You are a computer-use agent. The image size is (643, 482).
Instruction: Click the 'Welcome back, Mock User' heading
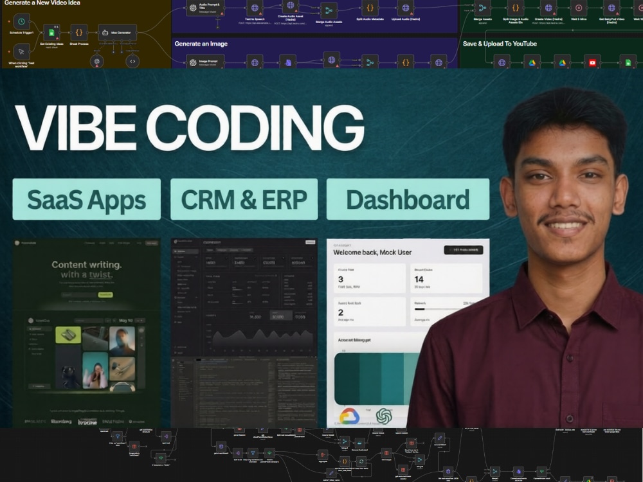point(372,253)
